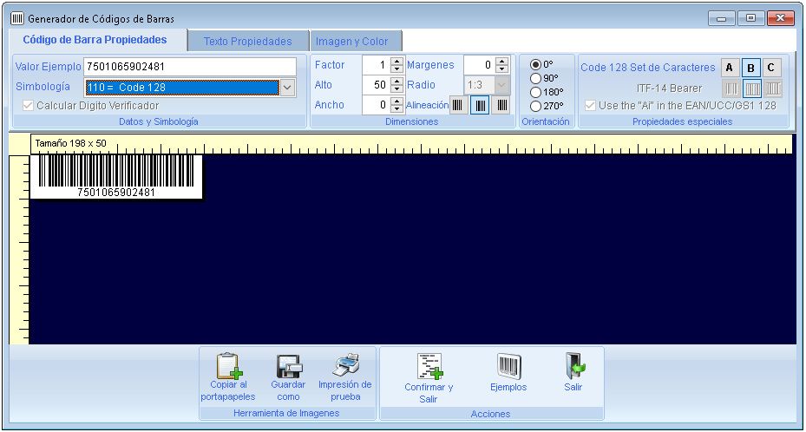Click the Copiar al portapapeles icon

(x=227, y=366)
